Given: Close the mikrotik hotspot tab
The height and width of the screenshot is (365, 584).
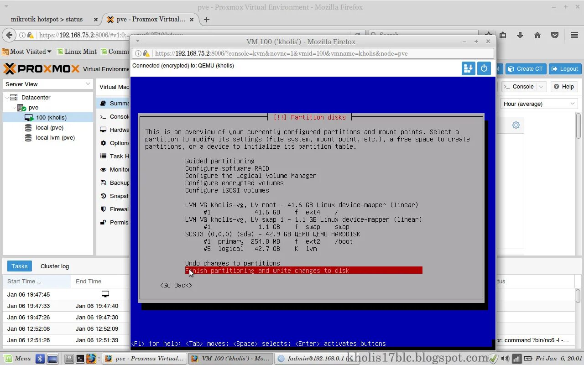Looking at the screenshot, I should tap(96, 20).
